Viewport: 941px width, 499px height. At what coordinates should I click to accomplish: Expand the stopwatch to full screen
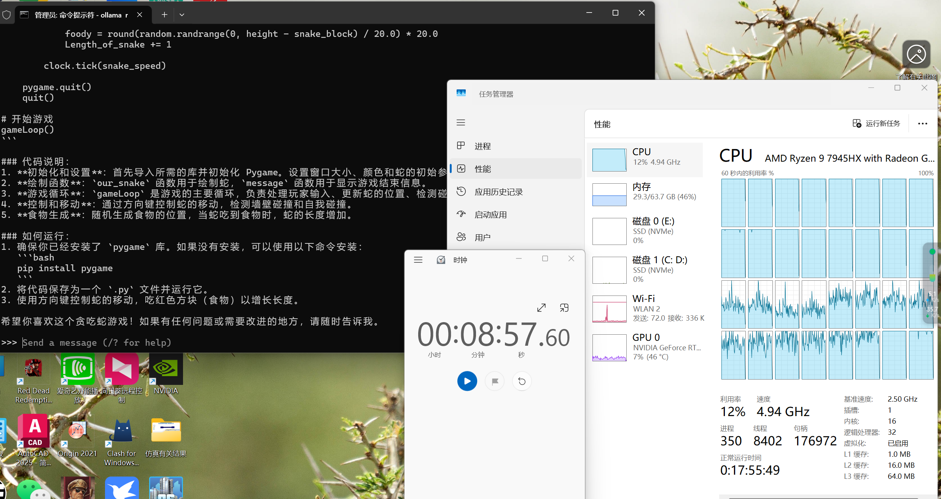tap(541, 307)
